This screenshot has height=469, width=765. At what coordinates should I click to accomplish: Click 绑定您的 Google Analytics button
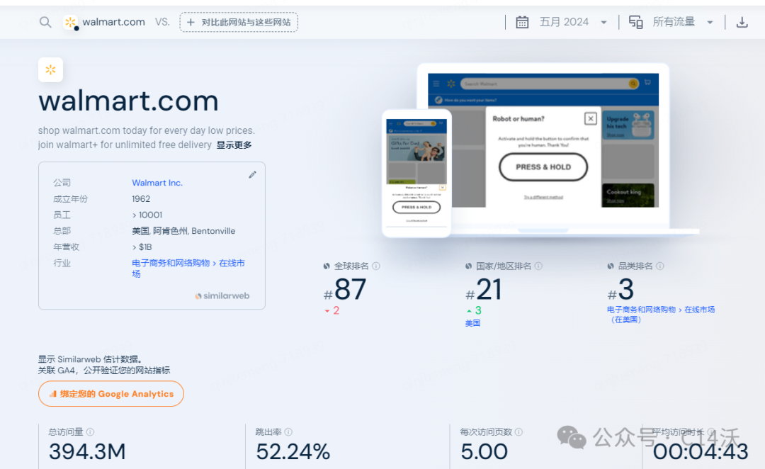pos(111,394)
